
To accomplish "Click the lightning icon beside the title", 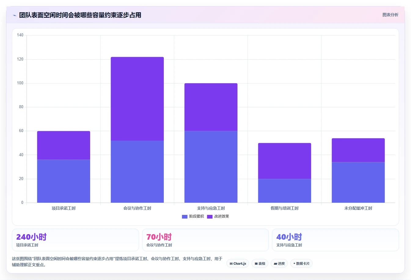I will coord(14,15).
